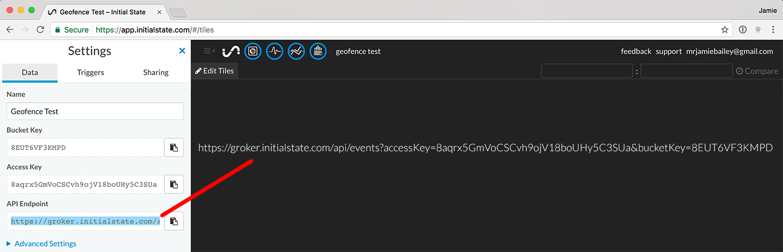Viewport: 783px width, 252px height.
Task: Click the Name input field
Action: click(95, 111)
